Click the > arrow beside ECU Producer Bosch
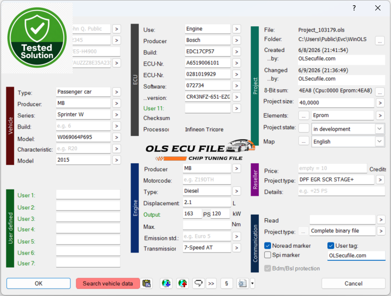 click(237, 40)
